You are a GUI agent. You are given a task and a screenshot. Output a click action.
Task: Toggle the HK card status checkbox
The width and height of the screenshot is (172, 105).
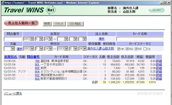click(x=119, y=49)
